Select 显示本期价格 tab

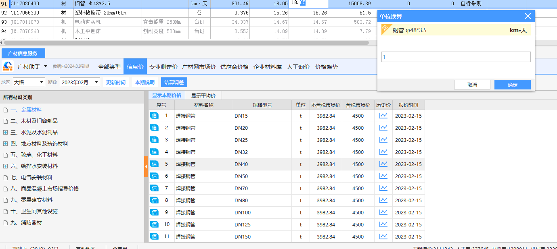pos(167,95)
